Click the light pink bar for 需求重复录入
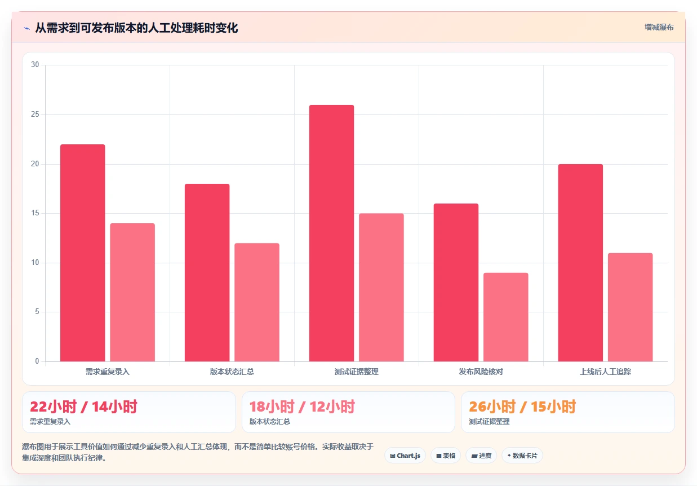 [x=132, y=292]
